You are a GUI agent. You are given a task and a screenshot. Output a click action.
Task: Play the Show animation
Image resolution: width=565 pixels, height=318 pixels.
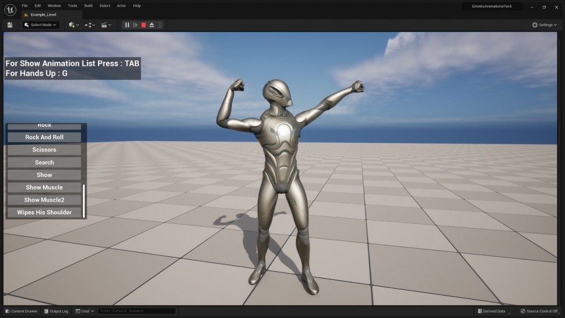pyautogui.click(x=44, y=175)
